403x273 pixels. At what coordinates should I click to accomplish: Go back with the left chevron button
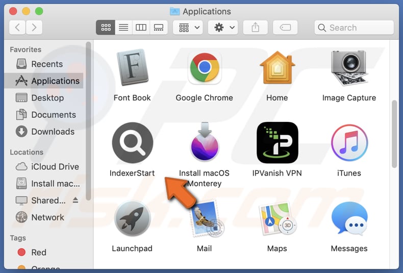[x=17, y=27]
